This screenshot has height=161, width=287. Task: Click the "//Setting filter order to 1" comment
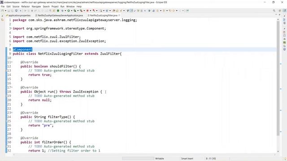(x=74, y=151)
